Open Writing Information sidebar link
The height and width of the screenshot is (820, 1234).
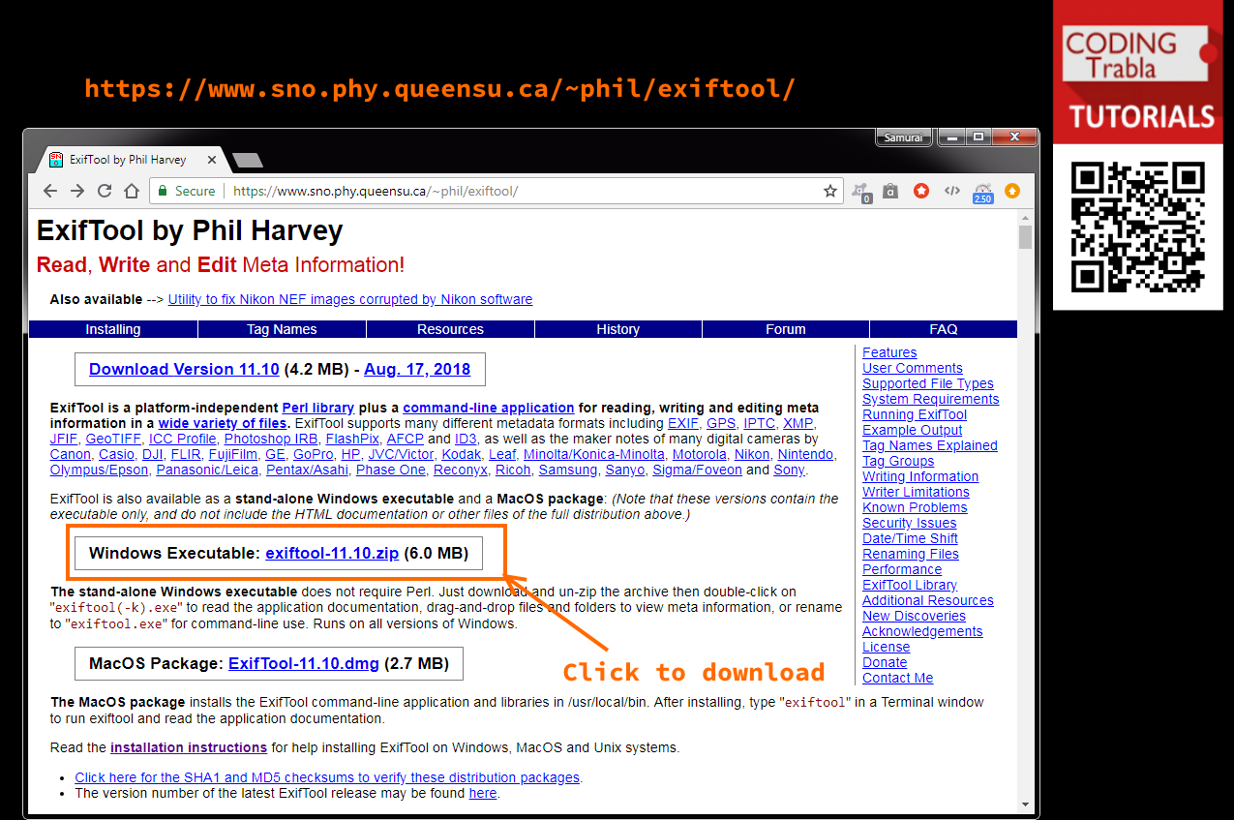[x=920, y=476]
